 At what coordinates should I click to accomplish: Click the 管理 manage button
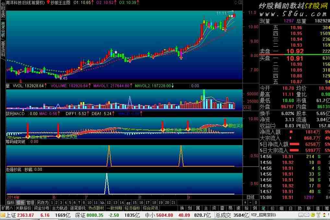pos(30,203)
